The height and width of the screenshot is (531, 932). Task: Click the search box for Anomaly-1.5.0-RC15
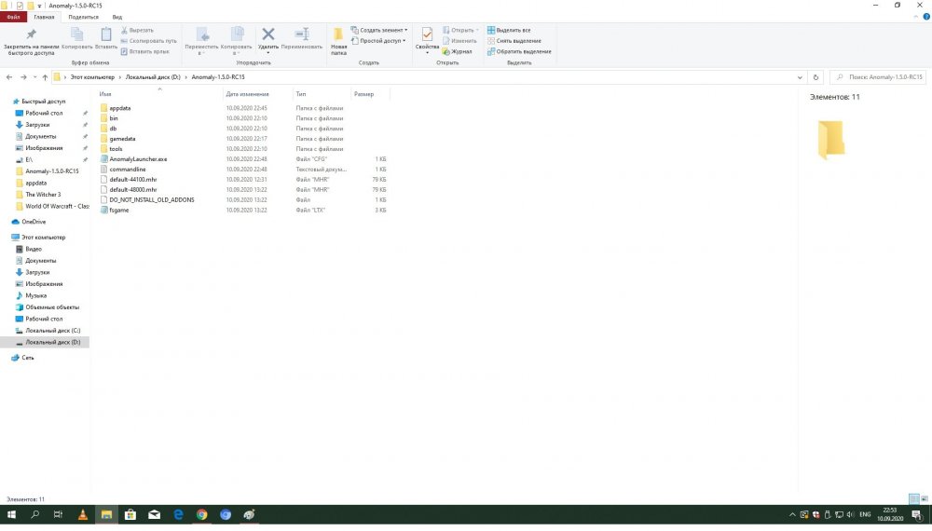pos(878,77)
